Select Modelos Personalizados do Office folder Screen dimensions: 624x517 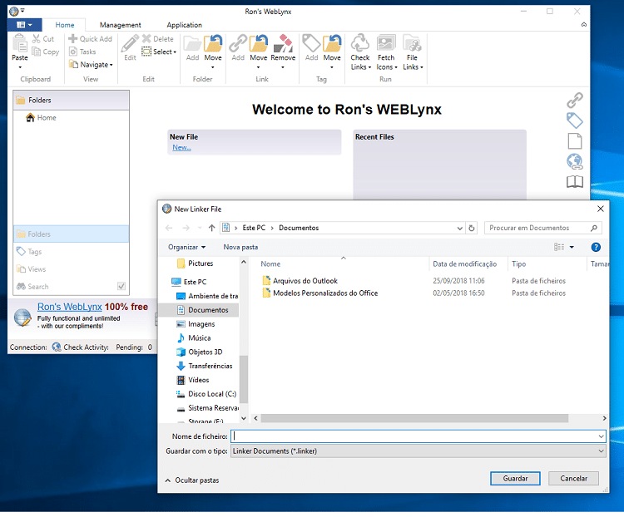tap(320, 293)
